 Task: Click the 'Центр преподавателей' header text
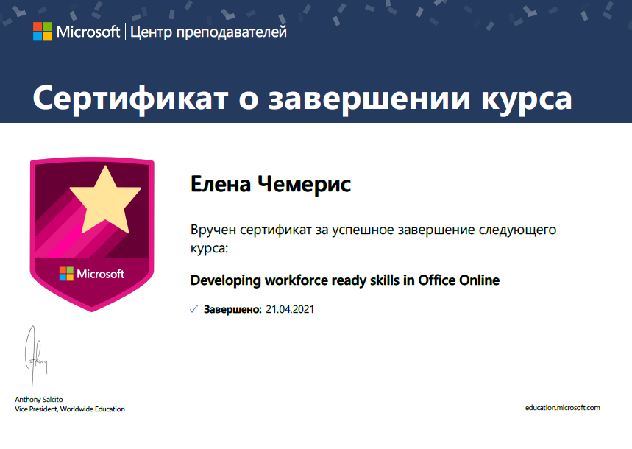point(208,32)
